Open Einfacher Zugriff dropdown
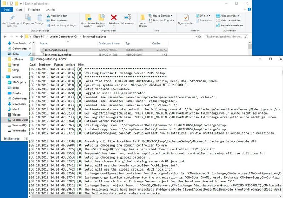Screen dimensions: 283x198 tap(161, 20)
